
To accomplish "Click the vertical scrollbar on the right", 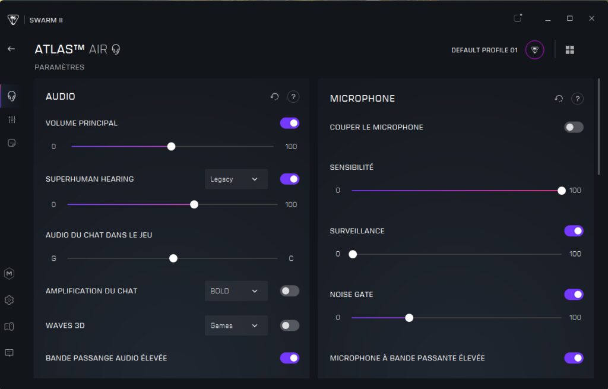I will [x=598, y=128].
